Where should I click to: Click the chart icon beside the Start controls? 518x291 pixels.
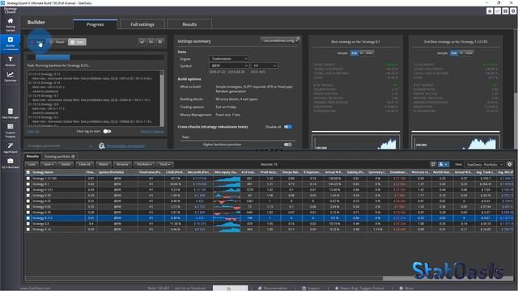(142, 42)
